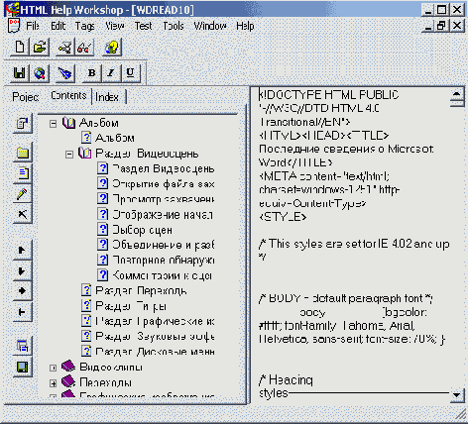Switch to the Index tab
Screen dimensions: 468x424
(x=107, y=97)
